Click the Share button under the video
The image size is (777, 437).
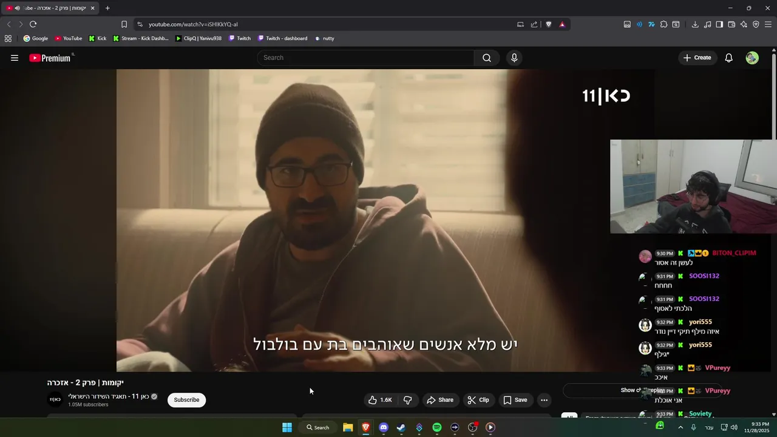pyautogui.click(x=440, y=400)
